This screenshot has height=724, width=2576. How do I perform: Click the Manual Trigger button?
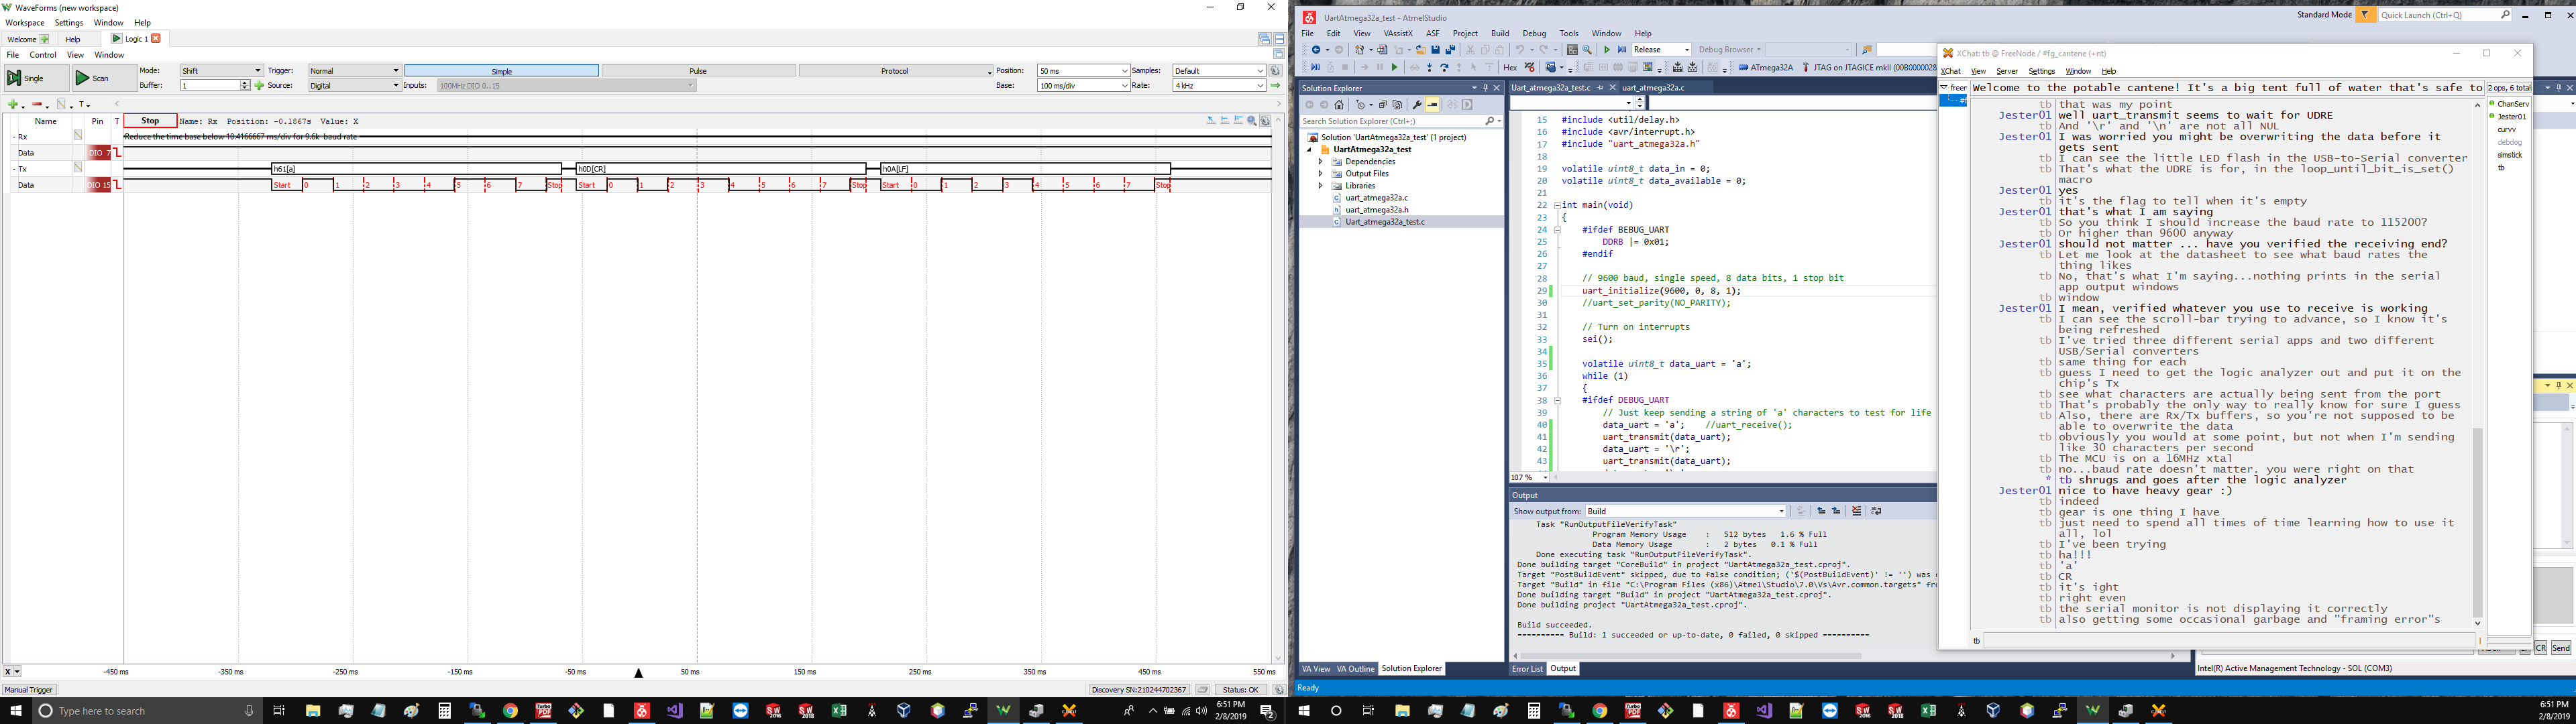click(x=28, y=690)
